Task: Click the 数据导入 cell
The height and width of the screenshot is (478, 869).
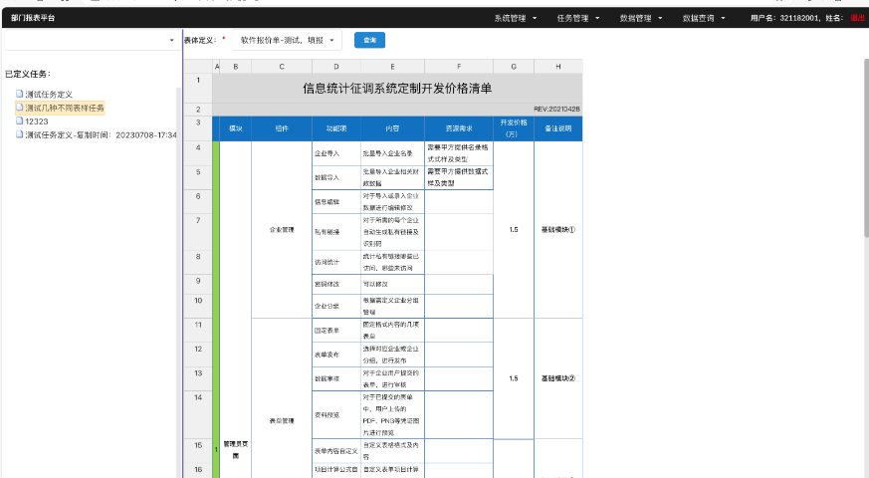Action: (336, 177)
